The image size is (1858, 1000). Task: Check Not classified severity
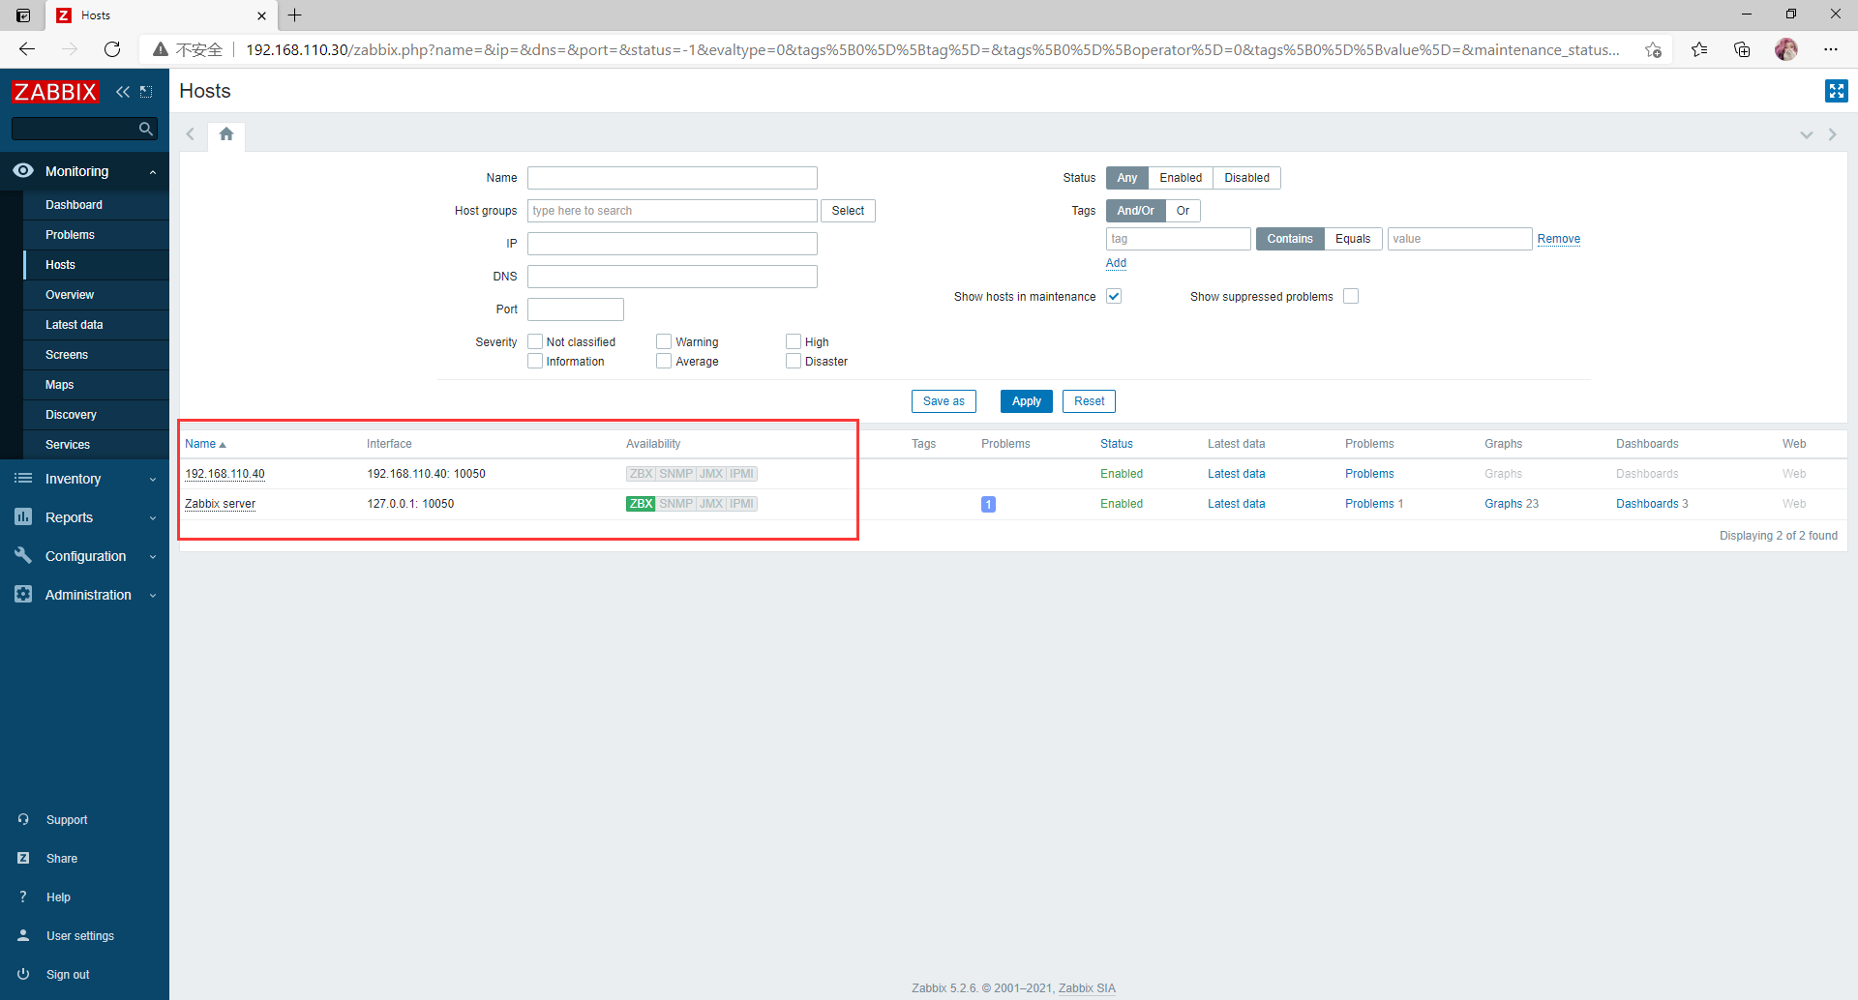(535, 341)
